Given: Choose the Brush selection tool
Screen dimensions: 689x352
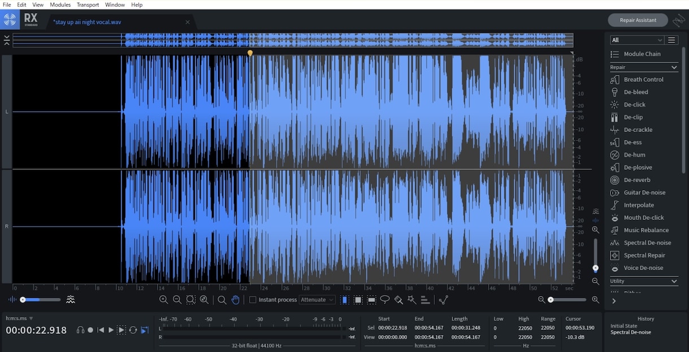Looking at the screenshot, I should (x=398, y=300).
